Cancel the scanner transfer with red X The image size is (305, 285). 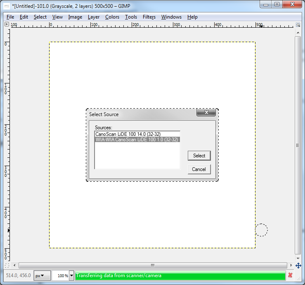click(290, 275)
